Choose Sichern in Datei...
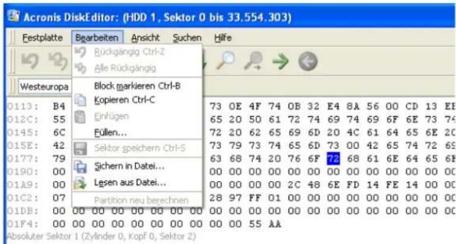This screenshot has width=456, height=244. [x=137, y=167]
